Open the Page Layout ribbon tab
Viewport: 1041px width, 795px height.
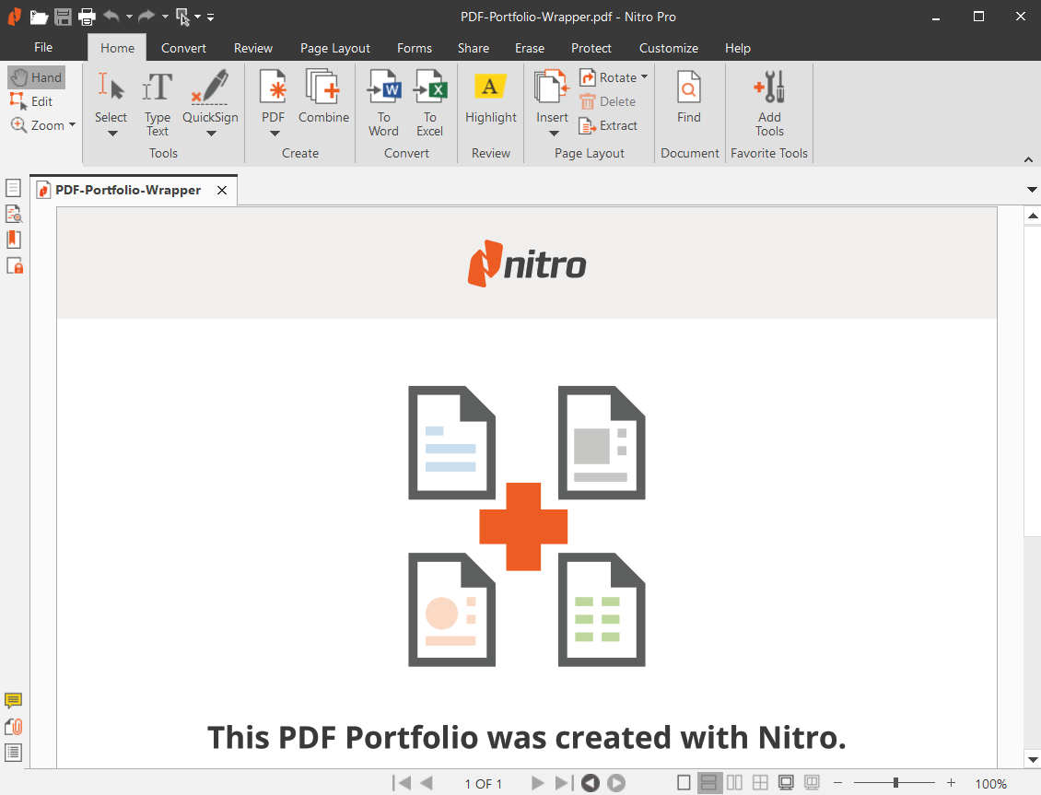coord(334,48)
